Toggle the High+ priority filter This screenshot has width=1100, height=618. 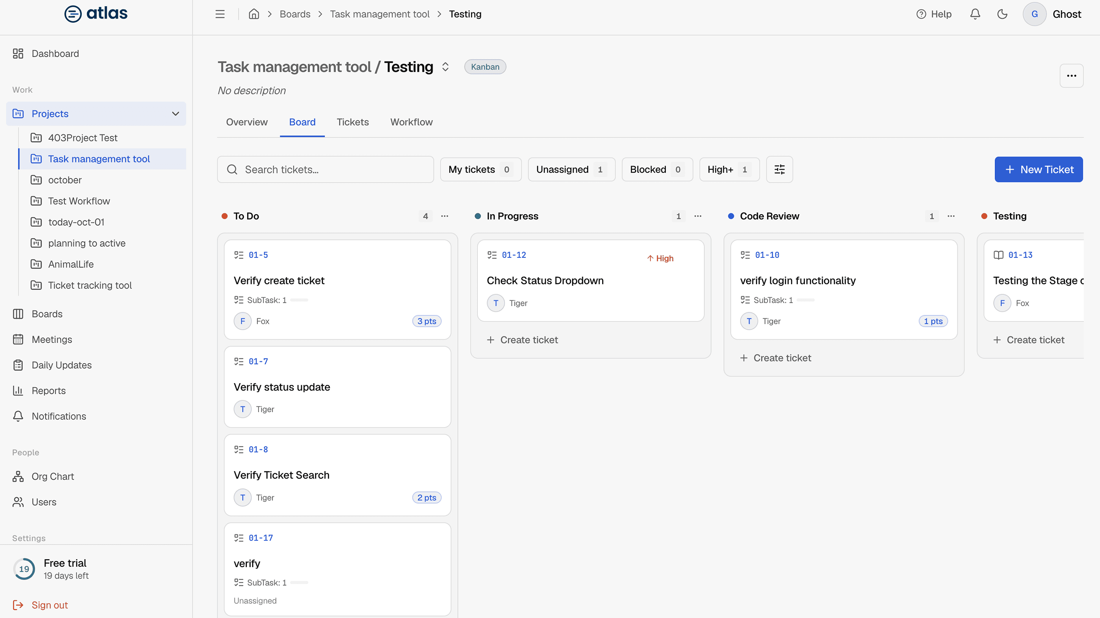pyautogui.click(x=729, y=169)
